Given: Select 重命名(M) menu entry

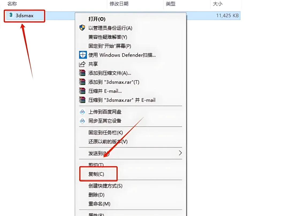Looking at the screenshot, I should click(x=99, y=204).
